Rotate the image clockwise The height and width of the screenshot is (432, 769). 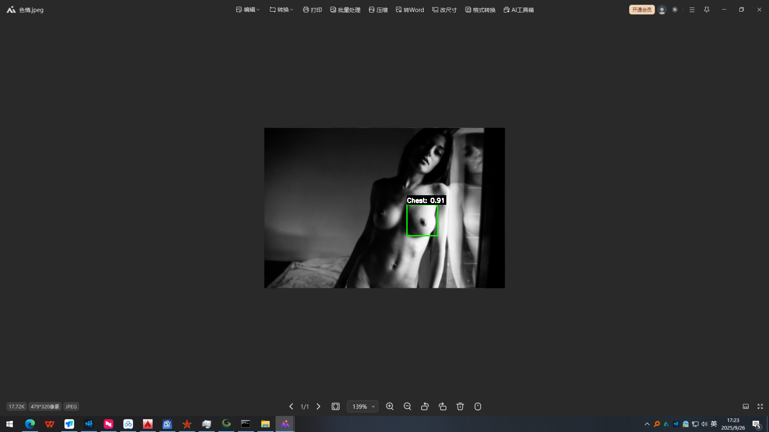[443, 406]
